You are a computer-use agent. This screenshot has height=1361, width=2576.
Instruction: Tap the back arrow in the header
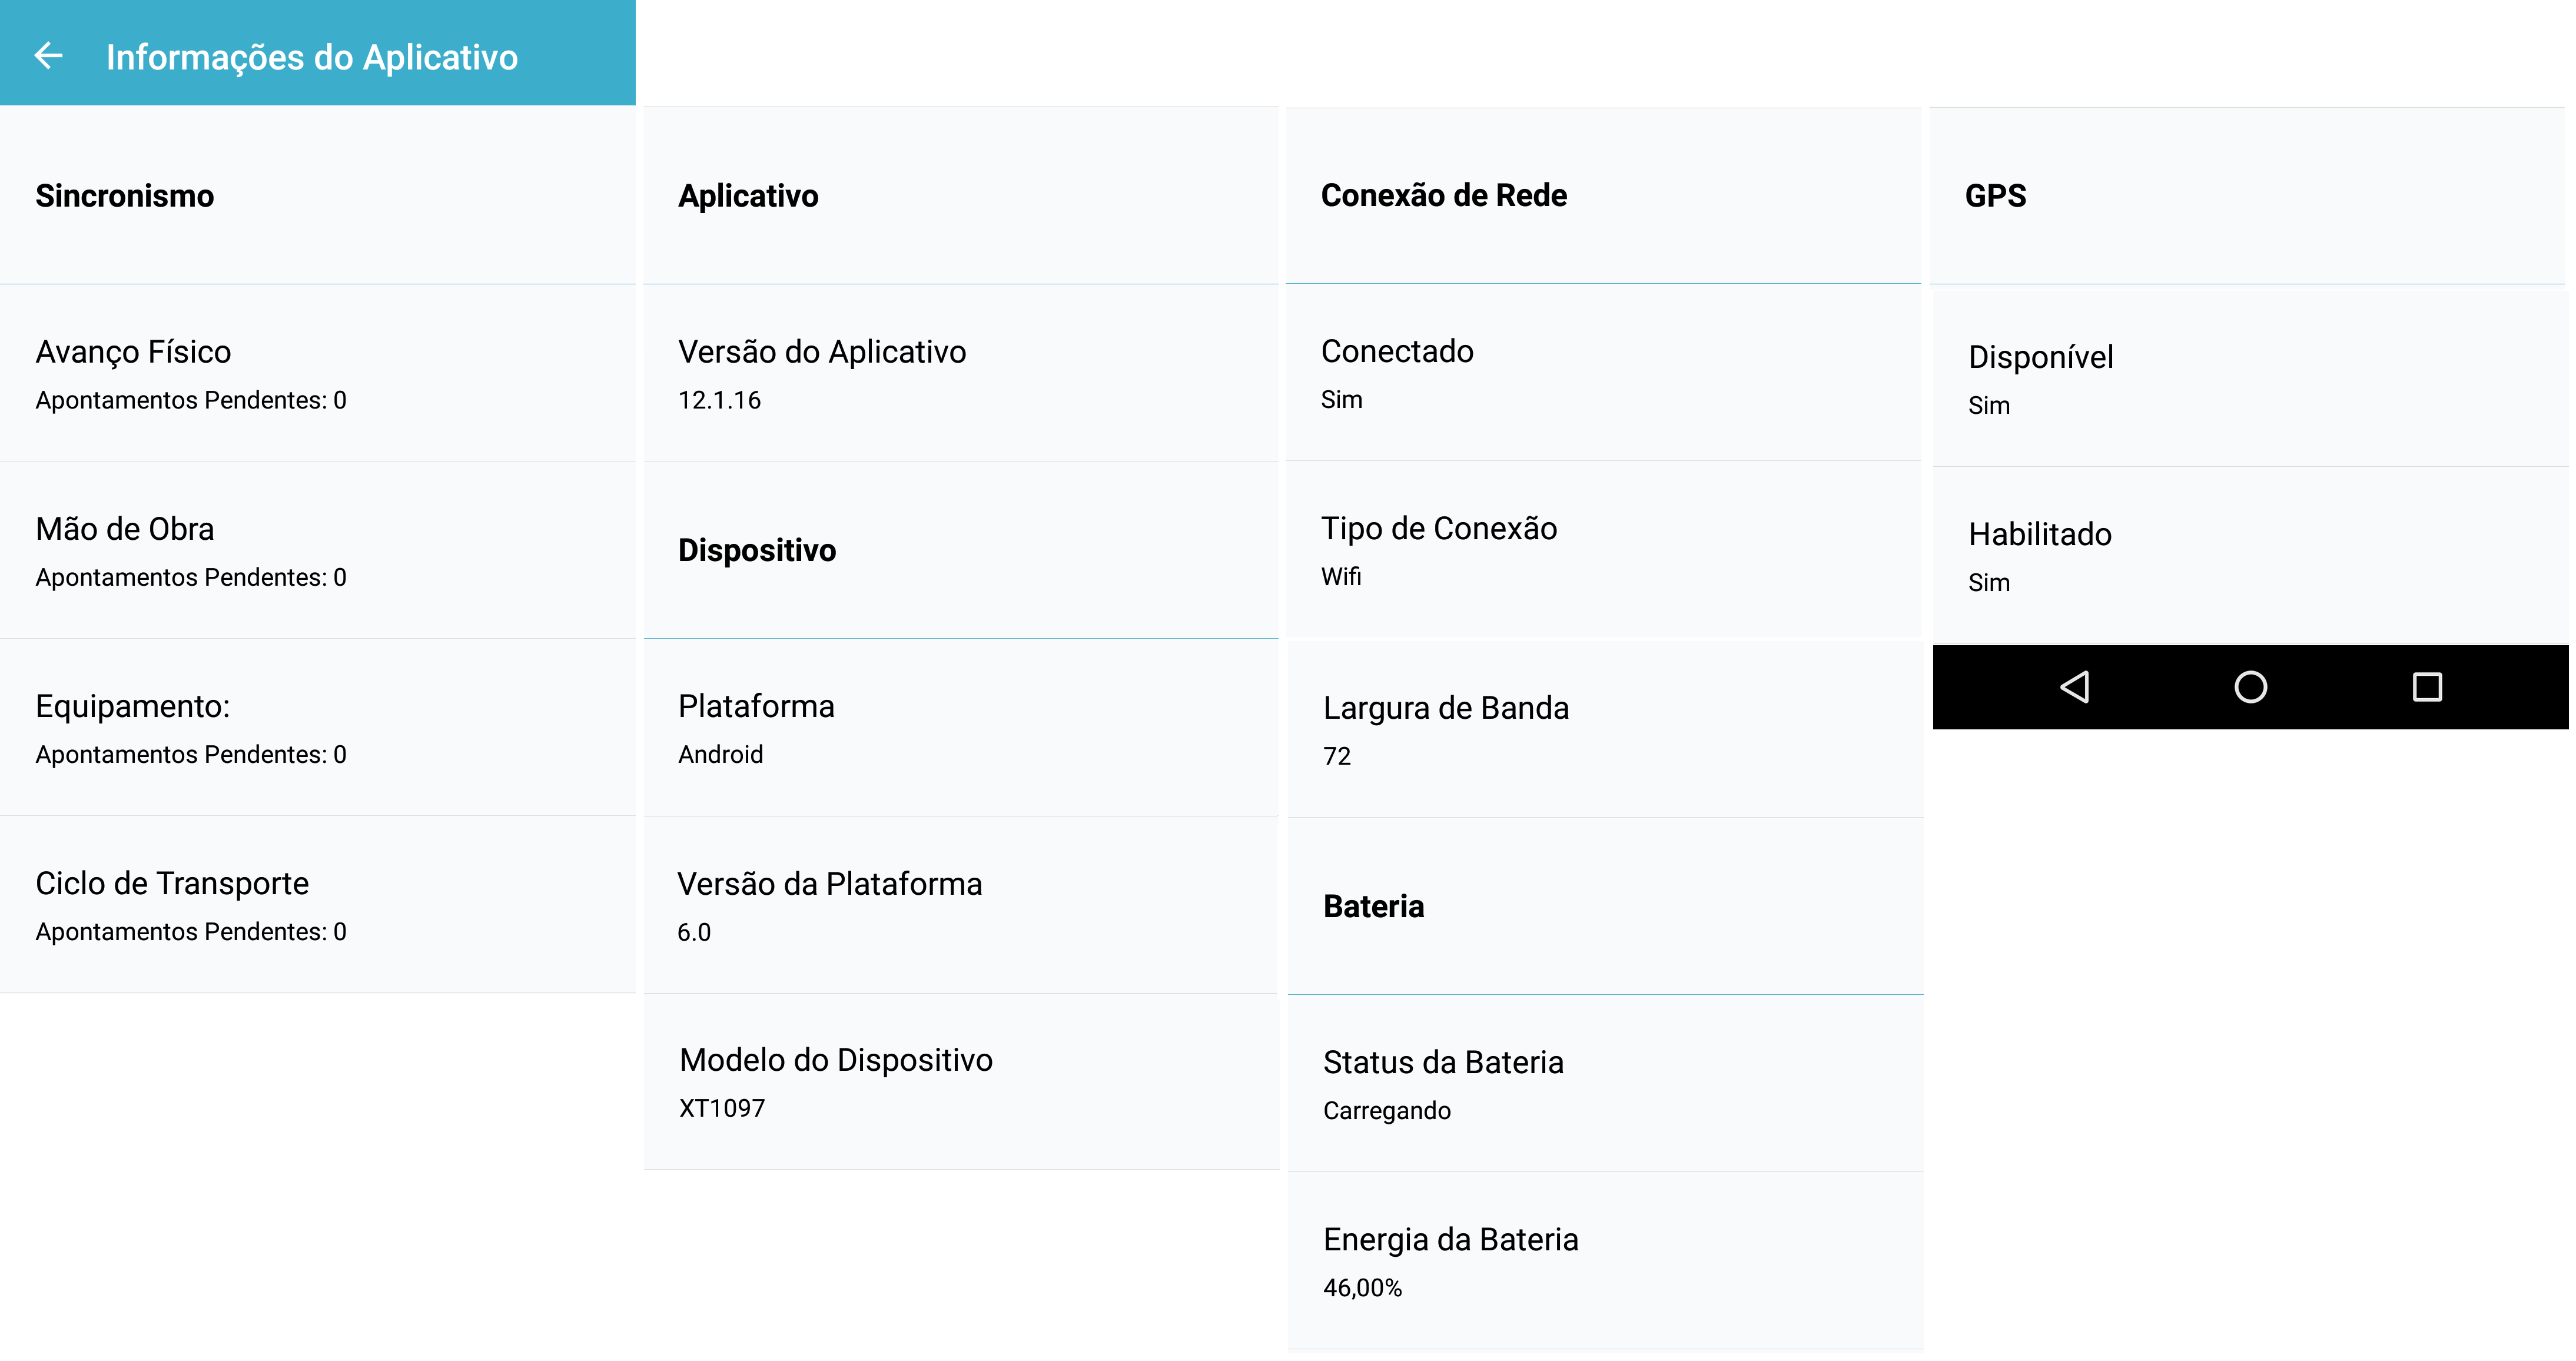[x=49, y=56]
